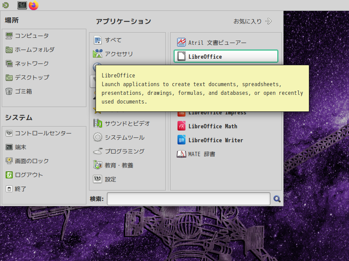Click LibreOffice Math label
Viewport: 349px width, 261px height.
pos(213,126)
